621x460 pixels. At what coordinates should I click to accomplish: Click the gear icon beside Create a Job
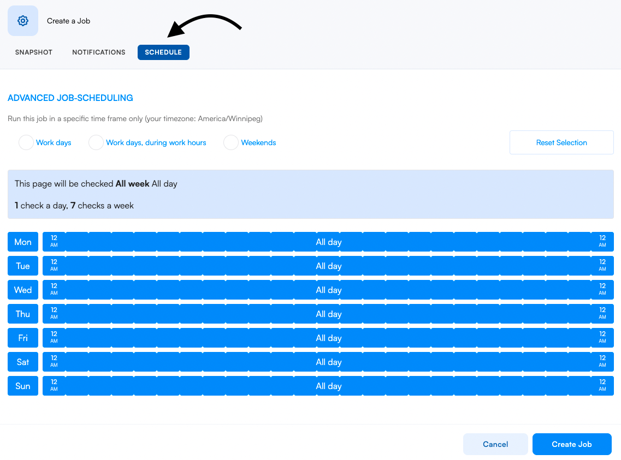(x=23, y=21)
